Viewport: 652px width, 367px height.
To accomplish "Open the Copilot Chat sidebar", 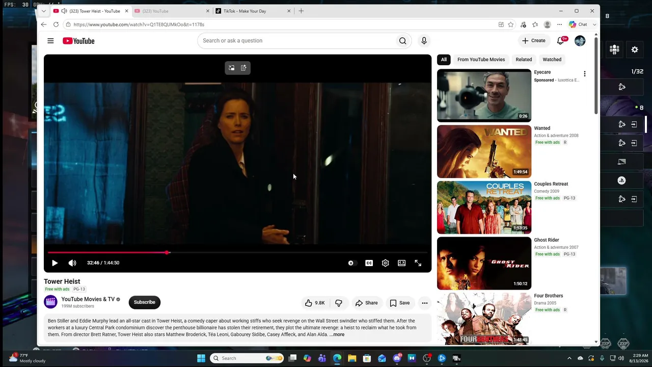I will [578, 24].
